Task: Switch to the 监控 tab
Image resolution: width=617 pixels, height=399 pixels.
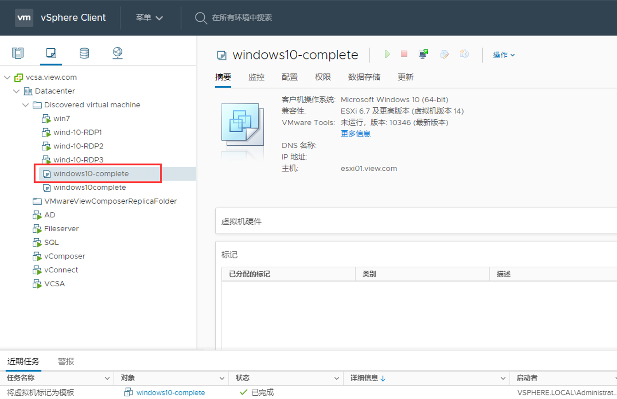Action: point(256,77)
